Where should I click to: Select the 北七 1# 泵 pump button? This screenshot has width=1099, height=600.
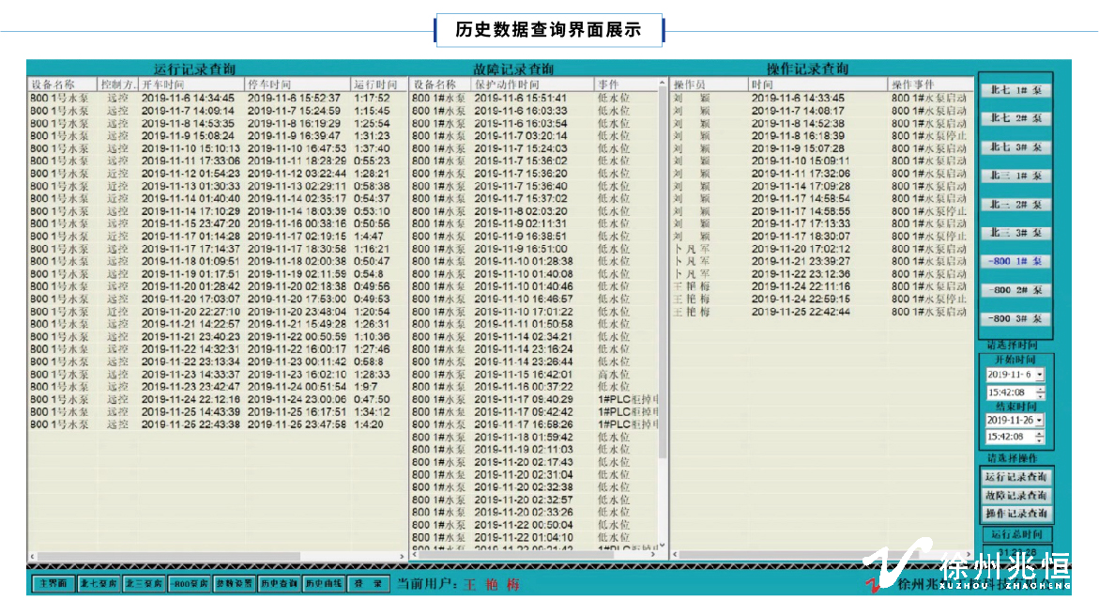tap(1015, 91)
